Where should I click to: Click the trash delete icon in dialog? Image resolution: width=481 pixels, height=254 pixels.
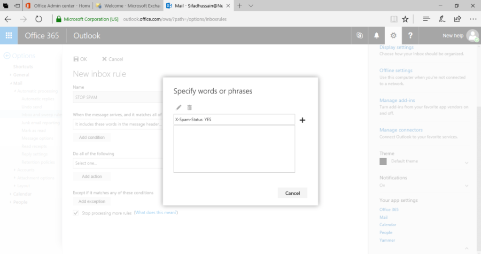(x=189, y=108)
